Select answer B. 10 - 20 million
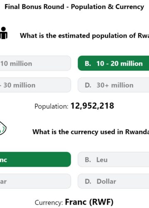 click(x=113, y=64)
